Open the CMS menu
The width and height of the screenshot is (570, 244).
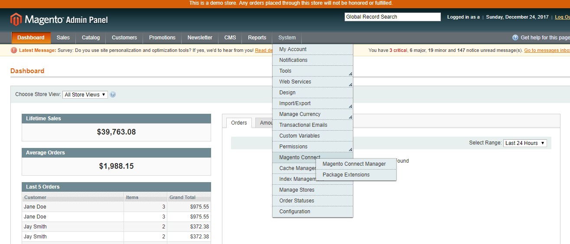pos(230,38)
